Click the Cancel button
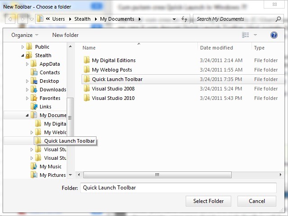 [257, 201]
